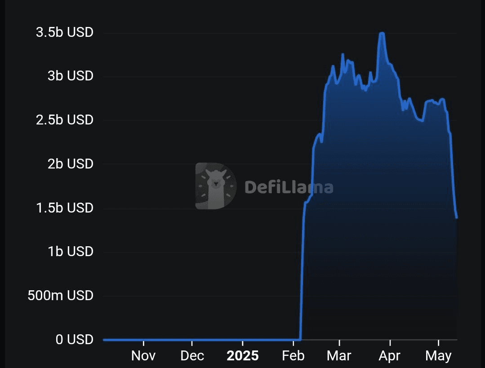
Task: Click the 1b USD axis label
Action: click(71, 252)
